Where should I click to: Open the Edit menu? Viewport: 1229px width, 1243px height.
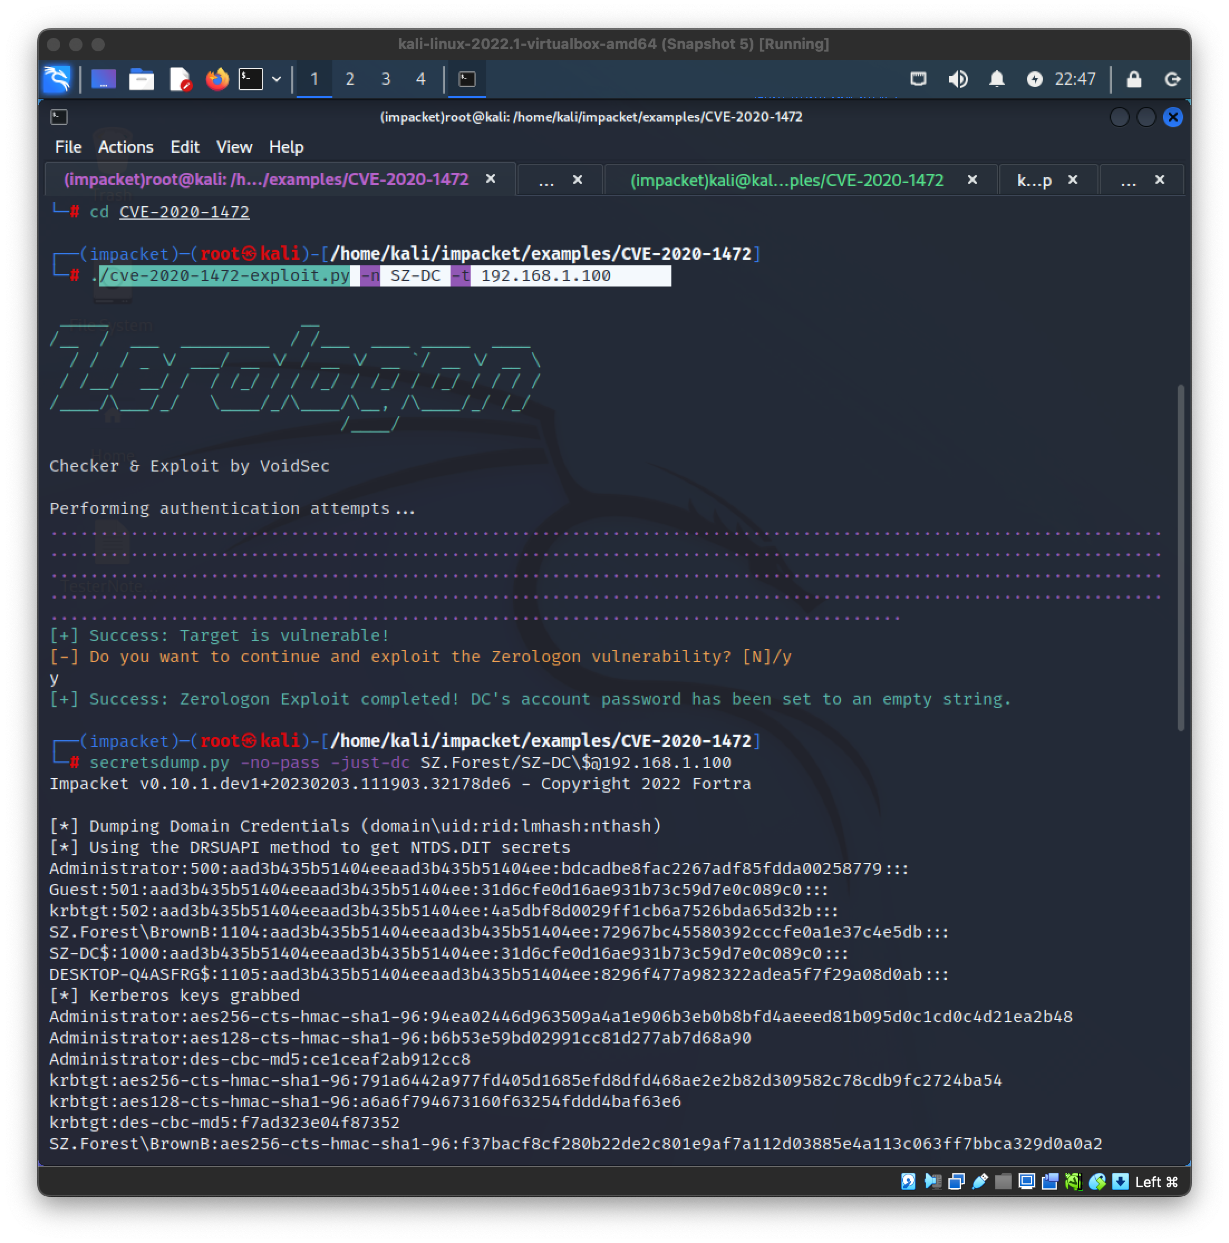pos(185,147)
